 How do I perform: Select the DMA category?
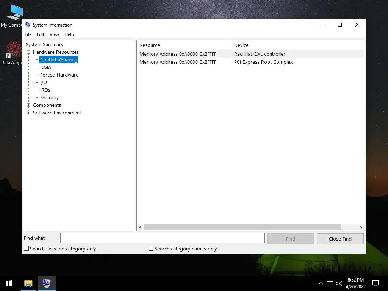pyautogui.click(x=45, y=67)
